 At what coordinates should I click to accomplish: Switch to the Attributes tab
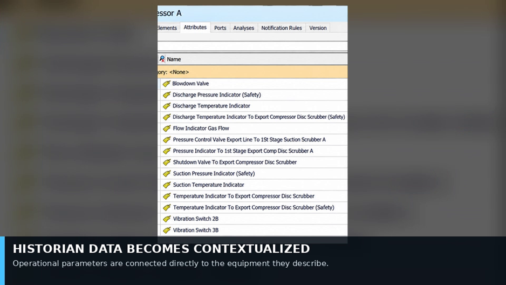[x=195, y=28]
